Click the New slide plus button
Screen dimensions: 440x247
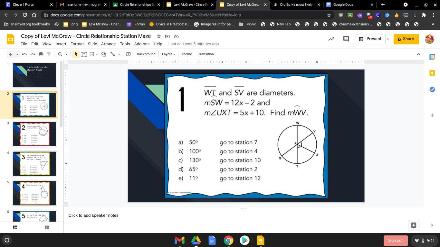coord(11,54)
